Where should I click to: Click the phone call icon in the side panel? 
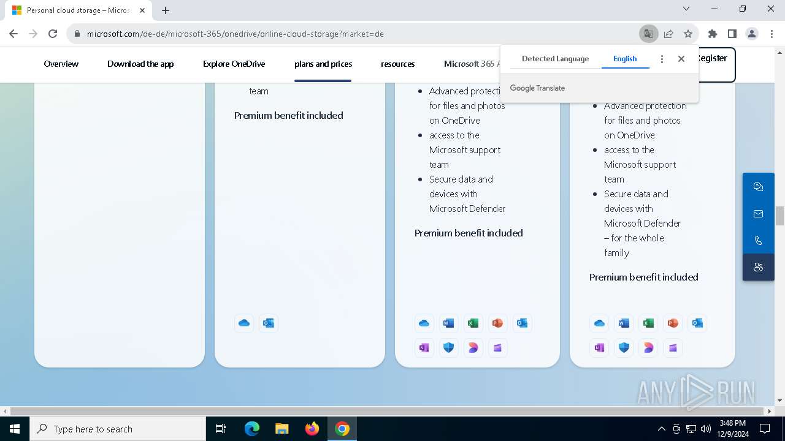point(759,241)
